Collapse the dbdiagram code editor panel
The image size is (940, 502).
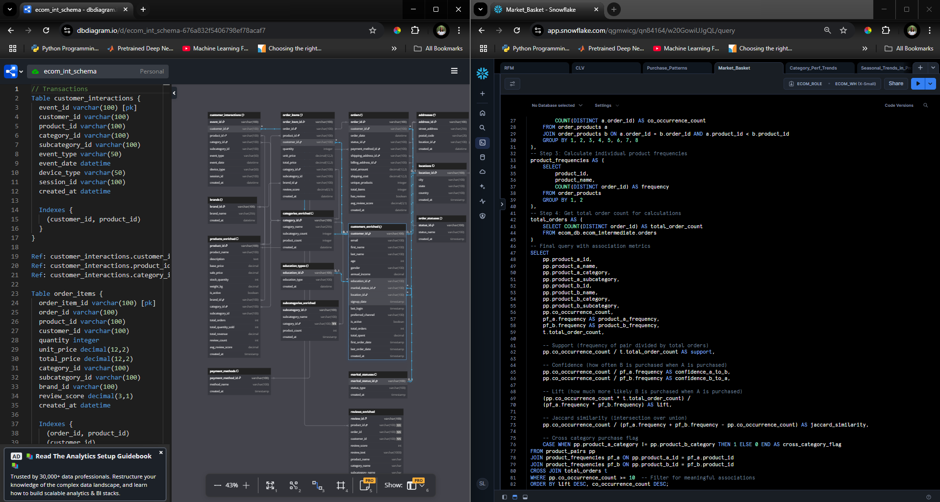click(x=174, y=93)
